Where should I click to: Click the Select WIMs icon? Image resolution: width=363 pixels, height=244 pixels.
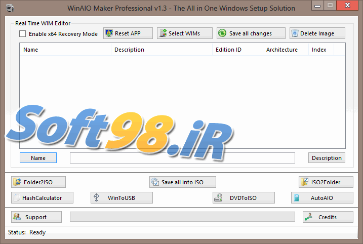point(163,33)
